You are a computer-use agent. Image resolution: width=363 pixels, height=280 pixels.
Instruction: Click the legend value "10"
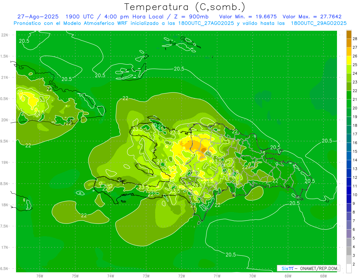coord(355,195)
